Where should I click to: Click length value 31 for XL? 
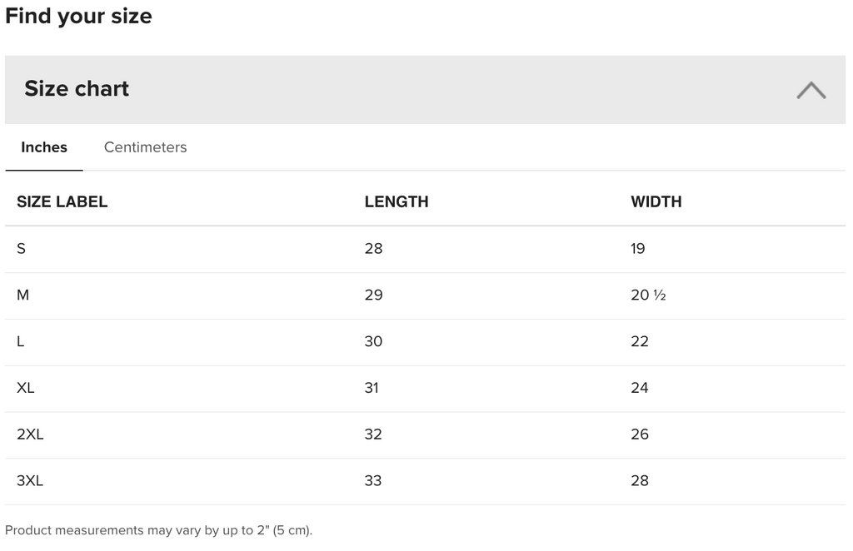tap(372, 387)
